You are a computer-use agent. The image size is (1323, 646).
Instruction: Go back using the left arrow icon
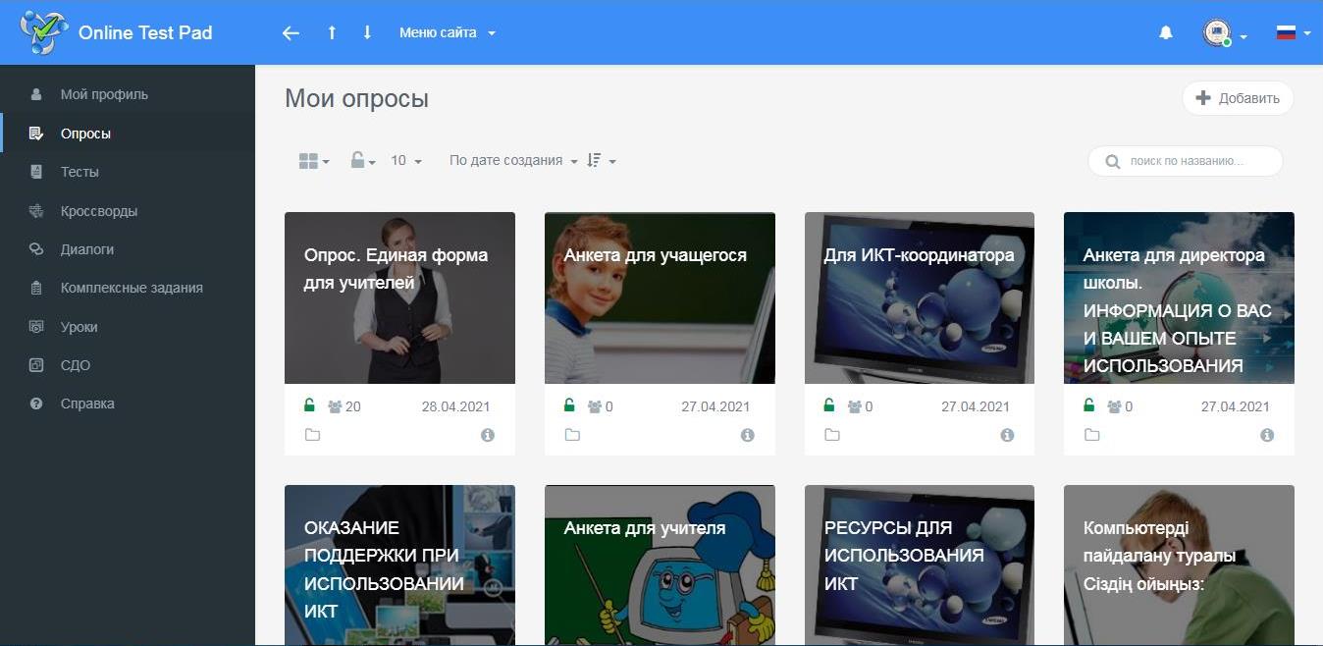click(x=291, y=33)
